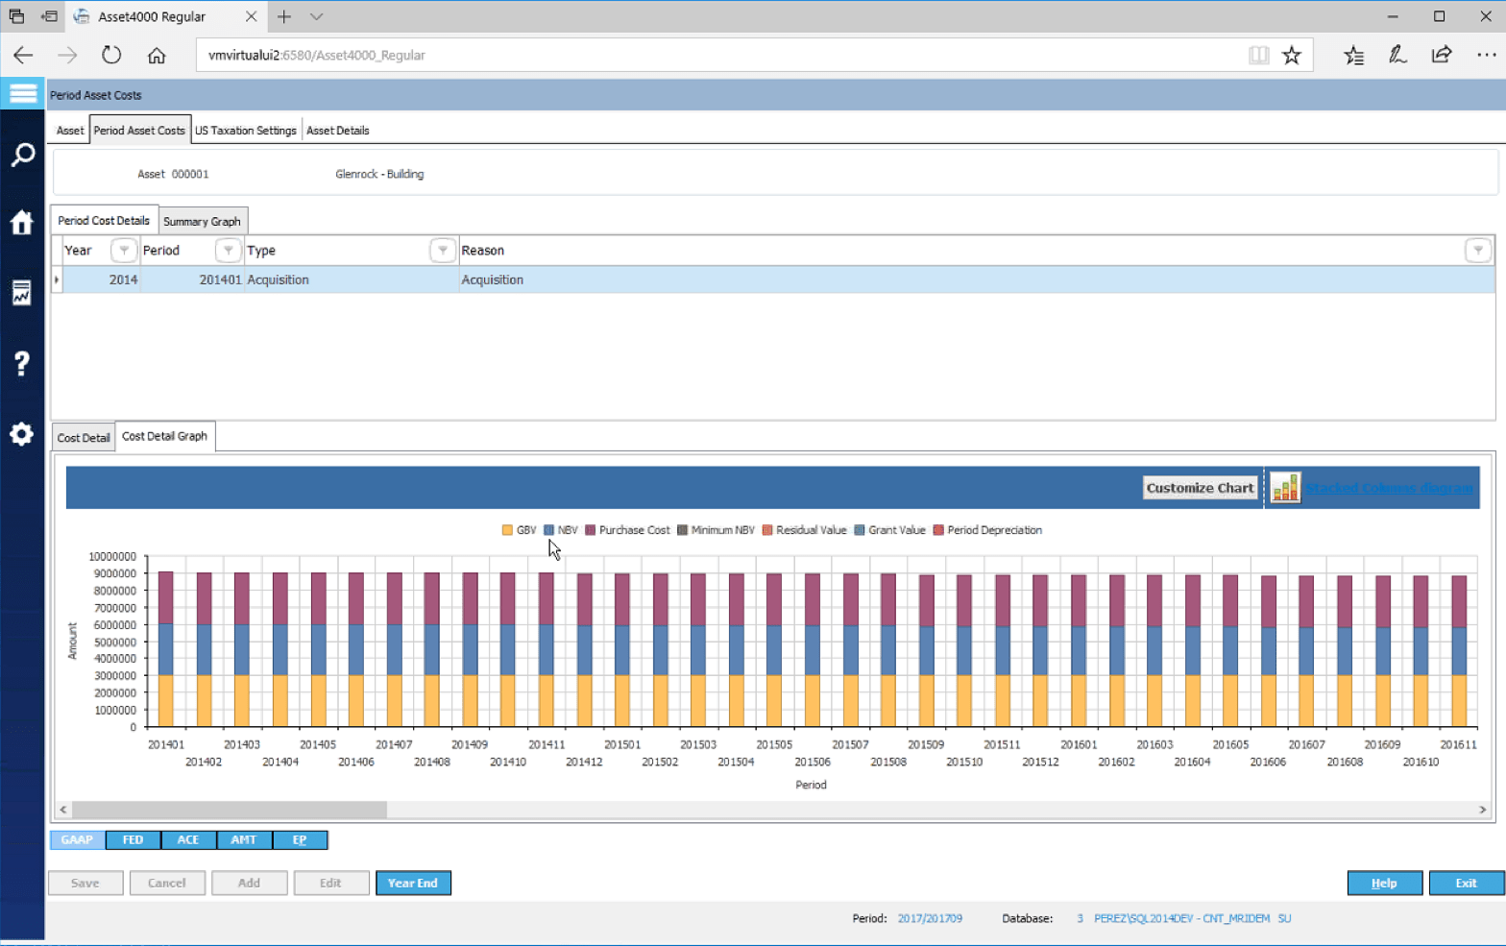Open reading view icon in address bar
Image resolution: width=1506 pixels, height=946 pixels.
click(1258, 55)
